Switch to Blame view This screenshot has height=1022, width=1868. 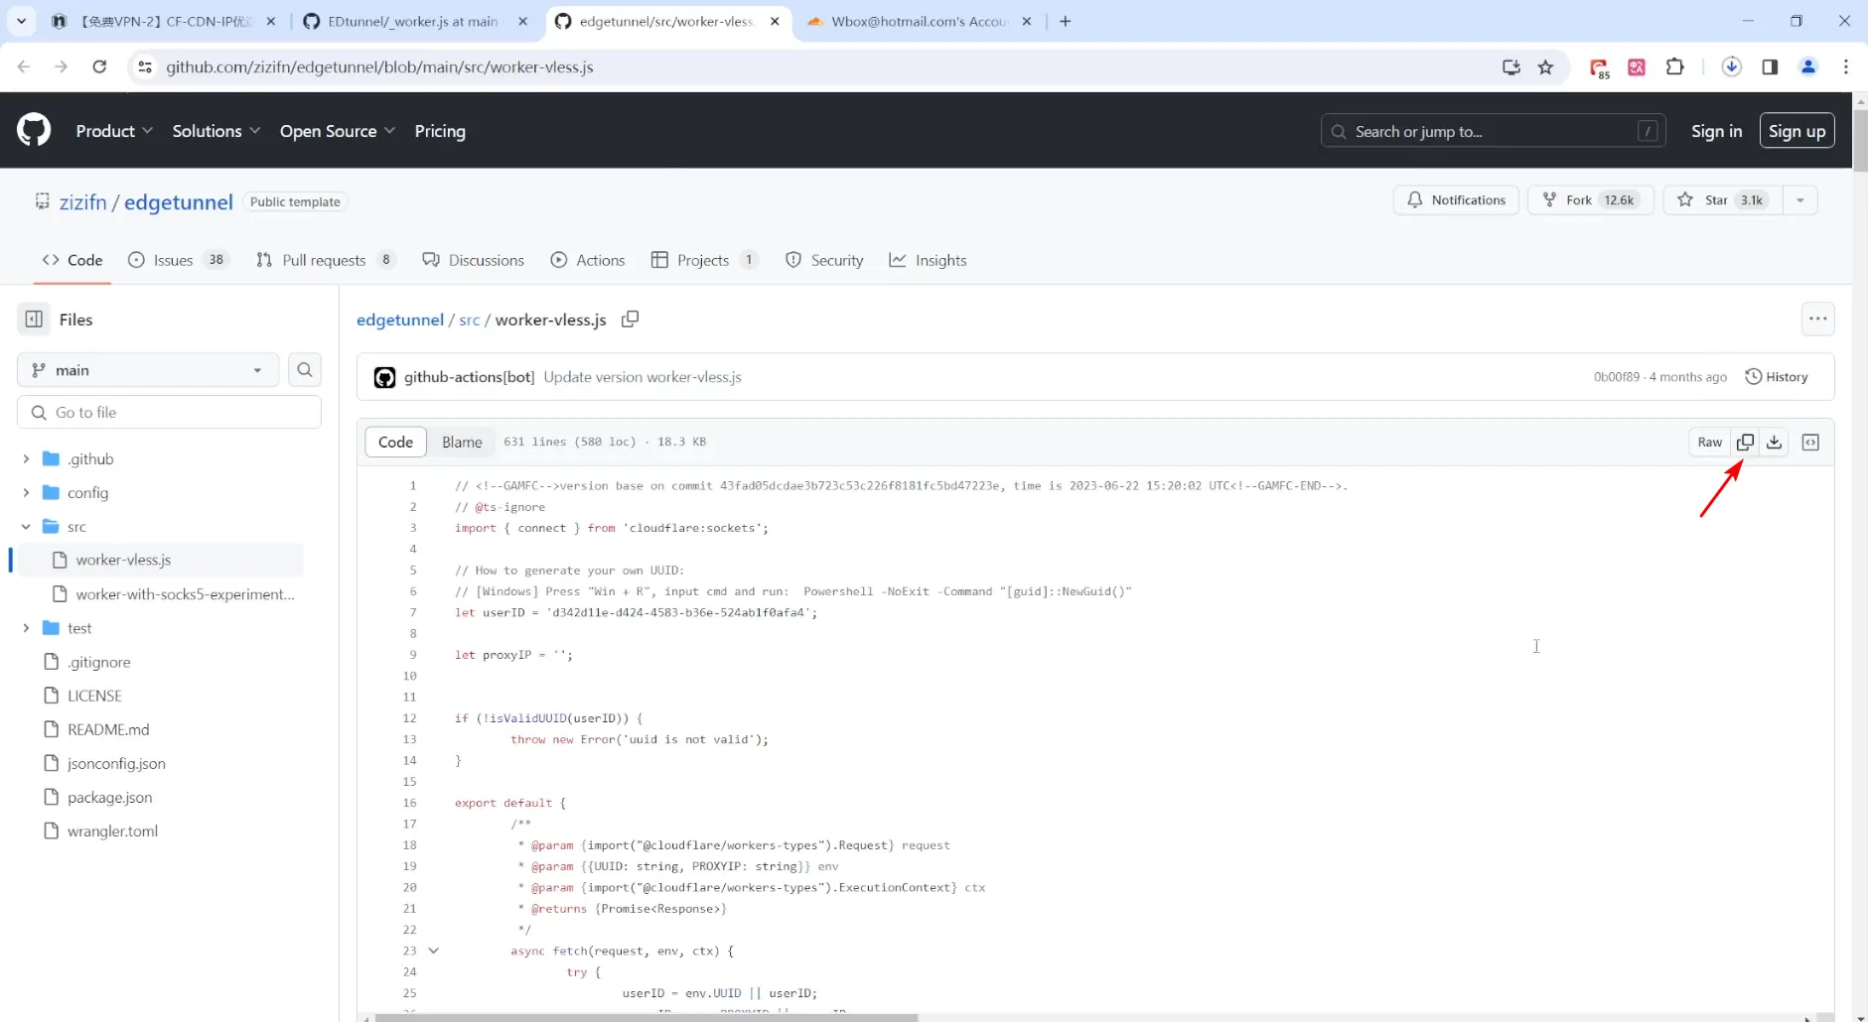(462, 443)
